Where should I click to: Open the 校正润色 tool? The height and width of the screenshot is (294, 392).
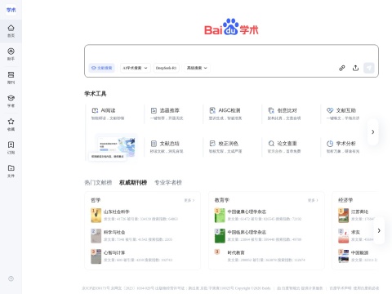coord(225,147)
